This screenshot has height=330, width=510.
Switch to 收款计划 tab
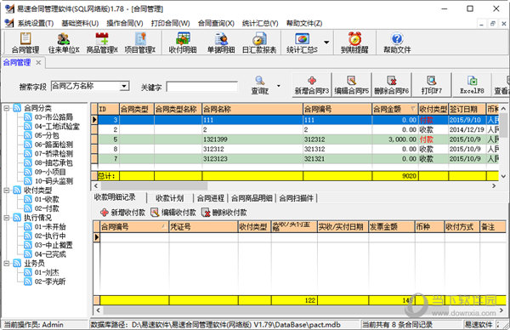[x=170, y=198]
